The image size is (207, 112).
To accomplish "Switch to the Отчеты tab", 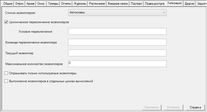I will [66, 4].
